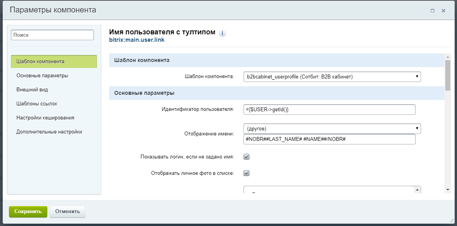This screenshot has height=226, width=457.
Task: Toggle 'Показывать логин, если не задано имя' checkbox
Action: click(247, 157)
